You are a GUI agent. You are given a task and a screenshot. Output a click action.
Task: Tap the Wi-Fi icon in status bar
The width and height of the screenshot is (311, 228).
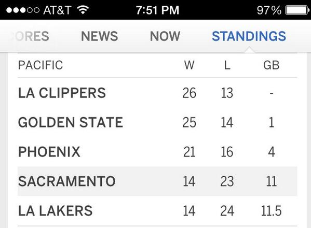pos(83,10)
